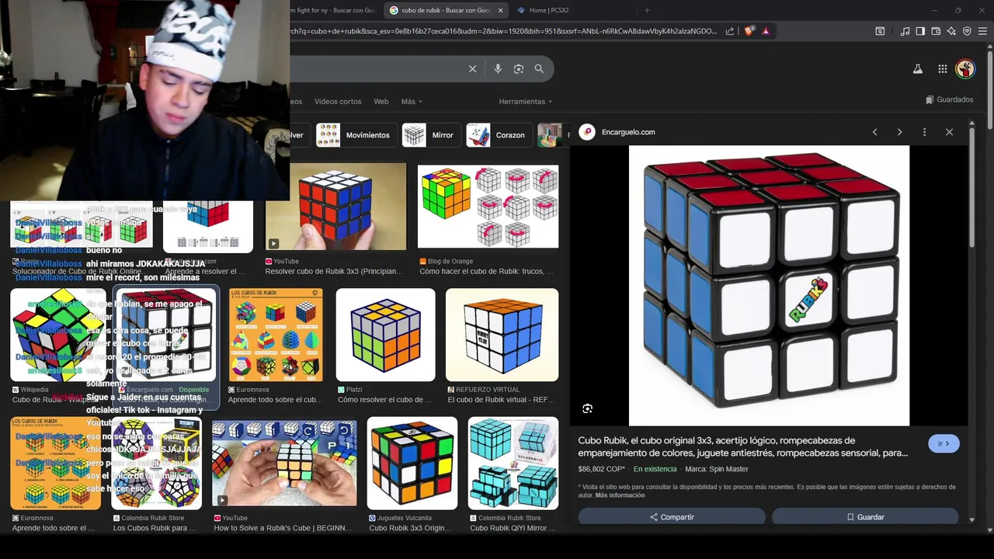The image size is (994, 559).
Task: Show next image in preview panel
Action: [x=899, y=132]
